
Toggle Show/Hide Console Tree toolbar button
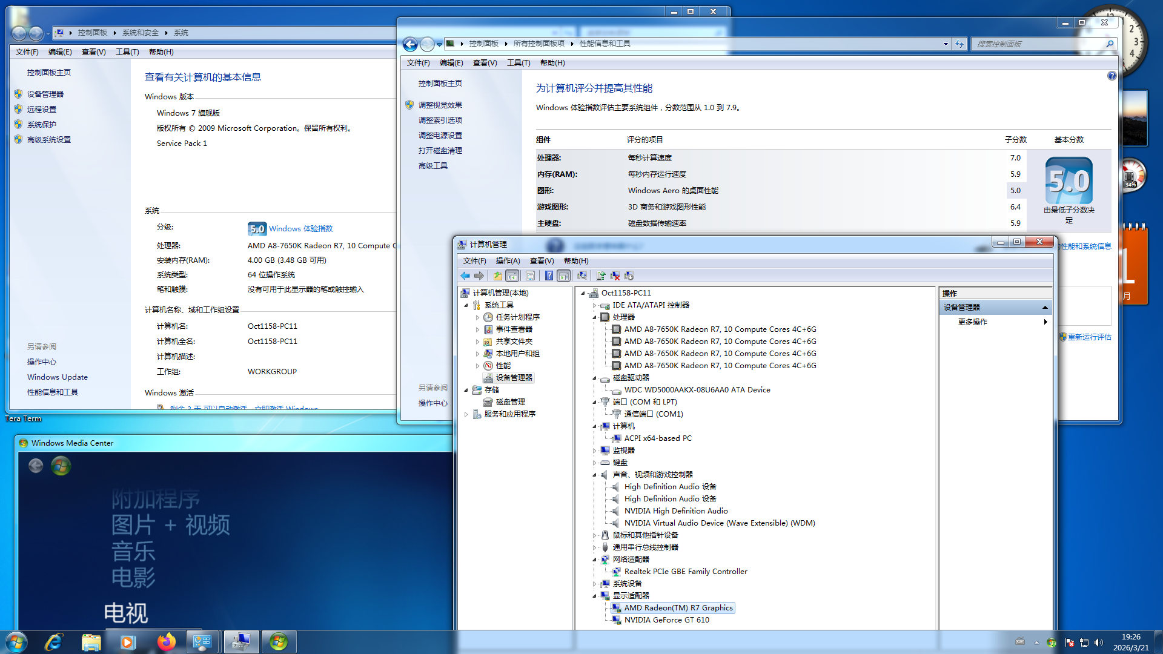[512, 276]
